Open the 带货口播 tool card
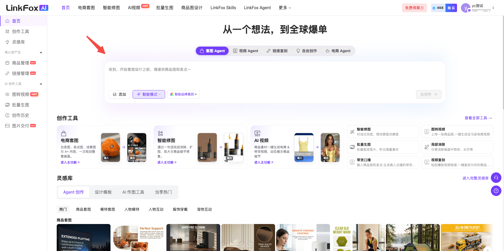Viewport: 504px width, 251px height. [x=383, y=162]
